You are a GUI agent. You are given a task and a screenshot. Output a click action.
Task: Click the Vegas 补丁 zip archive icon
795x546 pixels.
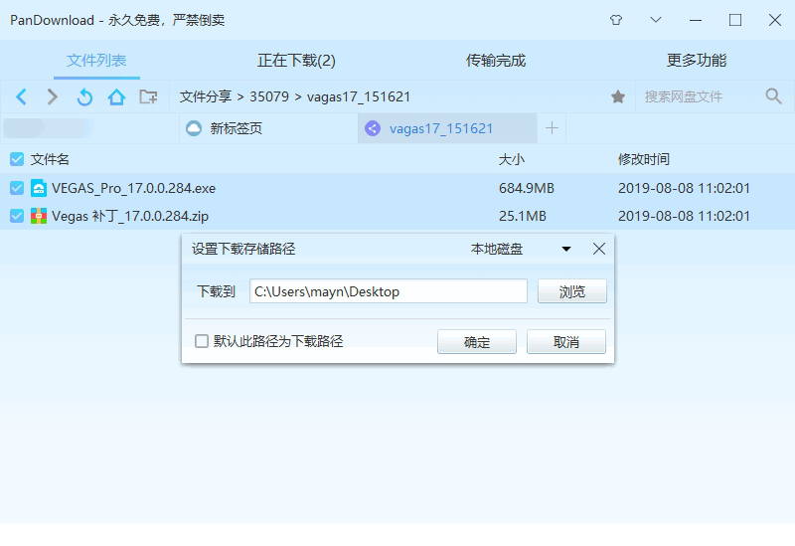point(39,216)
